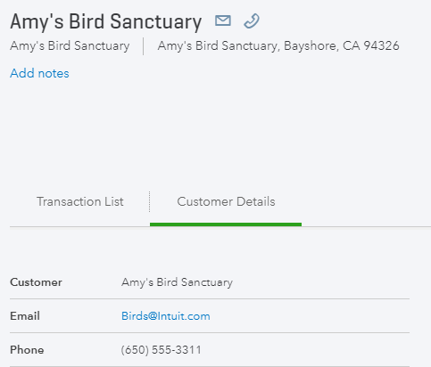The height and width of the screenshot is (367, 431).
Task: Click the divider line beneath the Email row
Action: (x=210, y=332)
